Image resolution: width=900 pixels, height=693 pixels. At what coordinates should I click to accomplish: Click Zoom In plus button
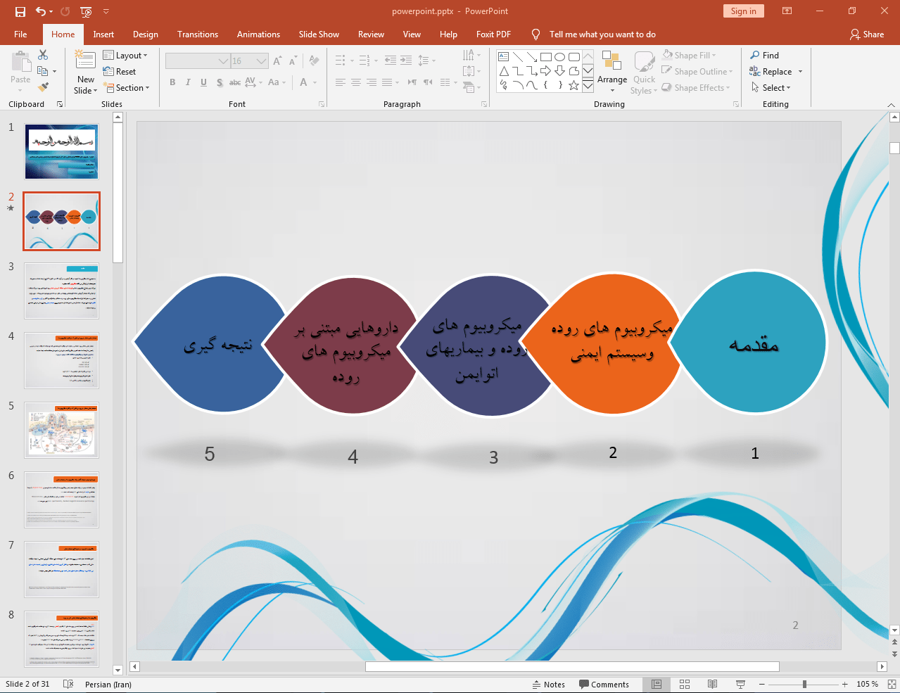(x=845, y=685)
